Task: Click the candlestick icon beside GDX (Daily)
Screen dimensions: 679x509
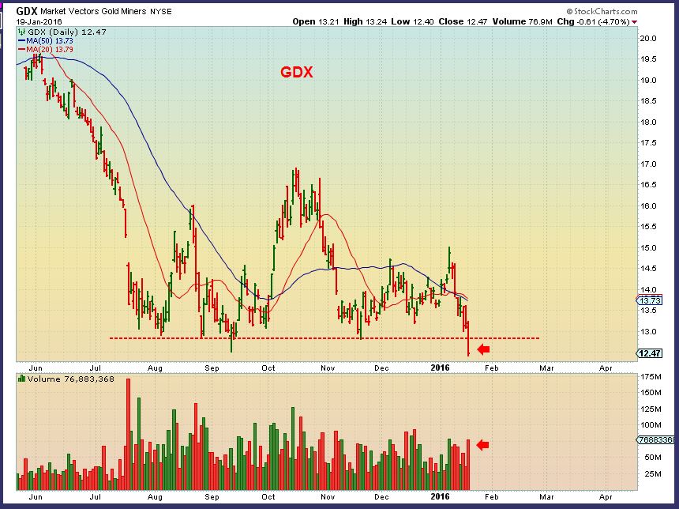Action: click(21, 32)
